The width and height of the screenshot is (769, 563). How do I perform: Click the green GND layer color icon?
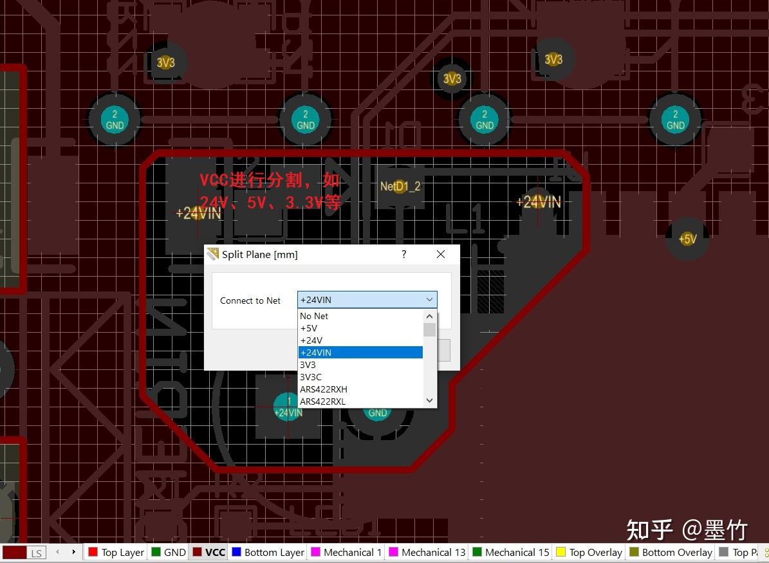click(x=156, y=552)
